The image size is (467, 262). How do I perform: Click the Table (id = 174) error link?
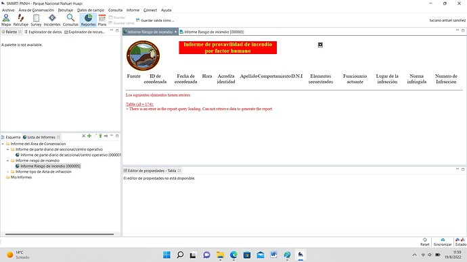click(x=139, y=104)
